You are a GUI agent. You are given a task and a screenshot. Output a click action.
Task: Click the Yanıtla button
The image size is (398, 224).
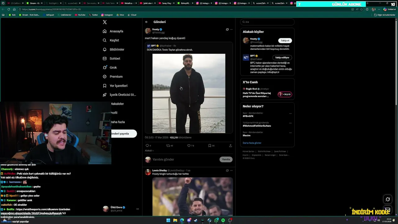[226, 159]
